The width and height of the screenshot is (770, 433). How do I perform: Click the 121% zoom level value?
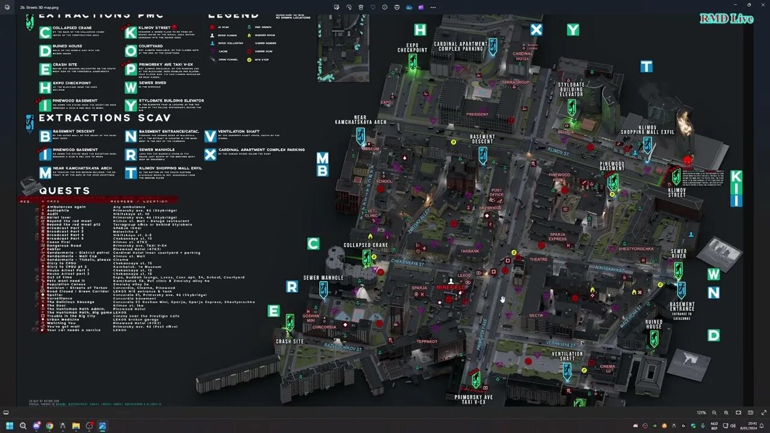[701, 413]
